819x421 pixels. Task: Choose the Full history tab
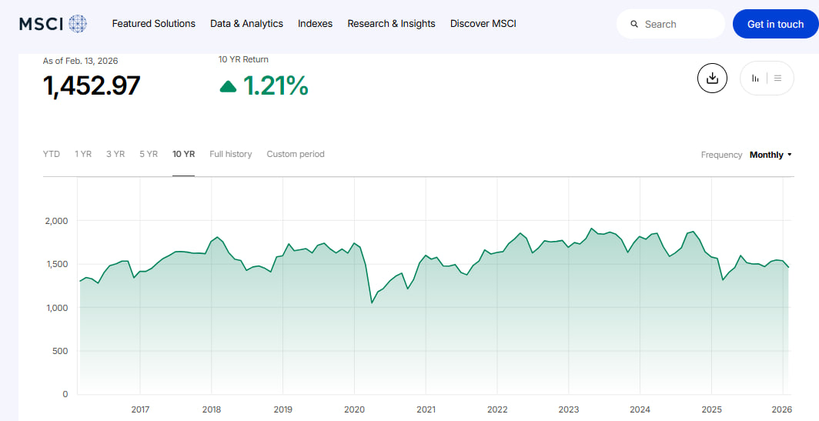click(x=230, y=154)
